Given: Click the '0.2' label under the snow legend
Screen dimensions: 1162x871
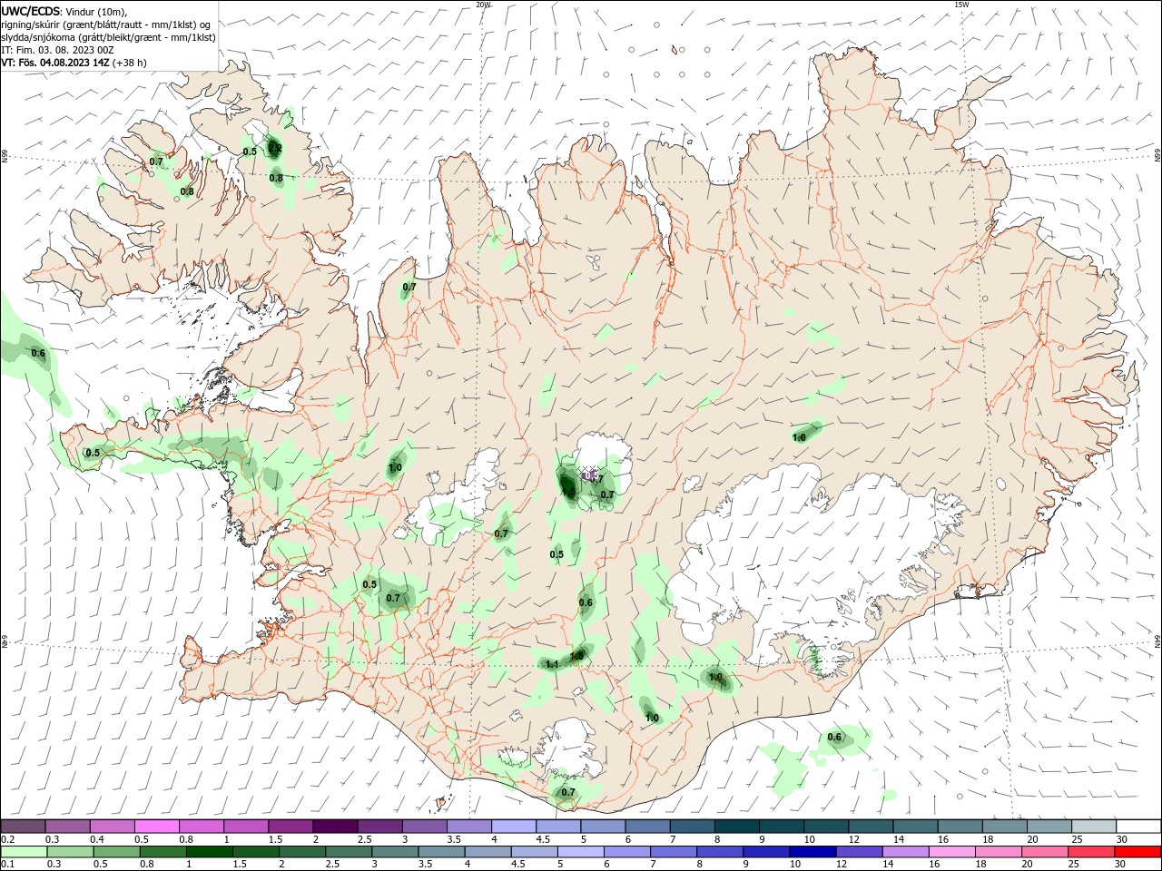Looking at the screenshot, I should coord(7,839).
